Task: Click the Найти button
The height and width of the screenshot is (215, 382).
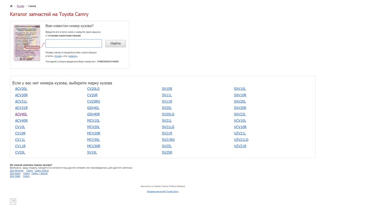Action: pyautogui.click(x=115, y=43)
